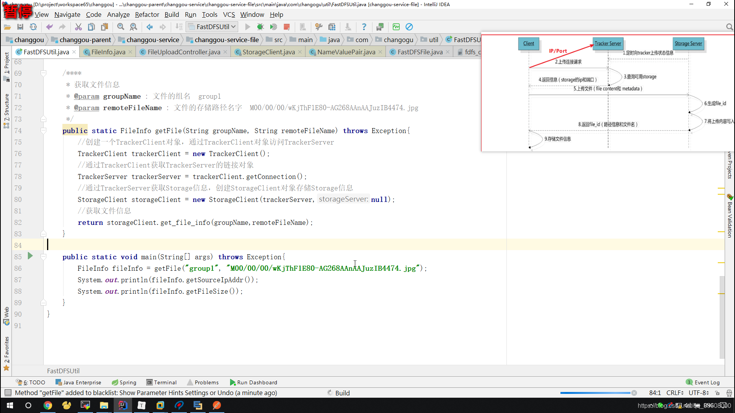The height and width of the screenshot is (413, 735).
Task: Close the FastDFSUtil.java tab
Action: click(74, 52)
